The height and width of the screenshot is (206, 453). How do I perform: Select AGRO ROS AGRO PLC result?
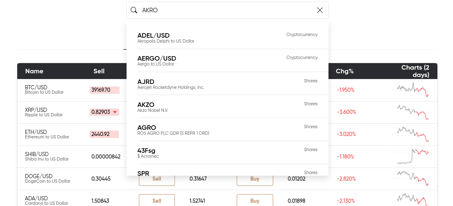tap(227, 129)
